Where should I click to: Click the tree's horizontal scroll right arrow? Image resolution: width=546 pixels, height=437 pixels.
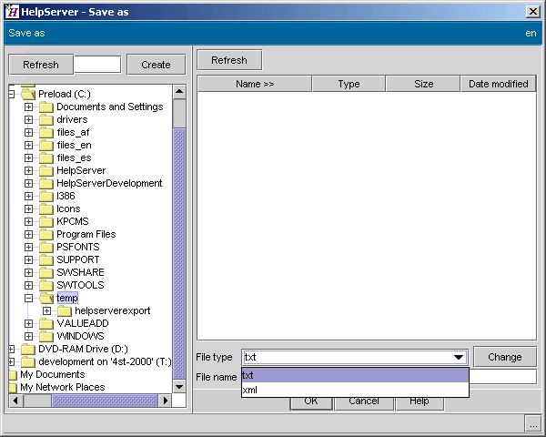(x=165, y=401)
